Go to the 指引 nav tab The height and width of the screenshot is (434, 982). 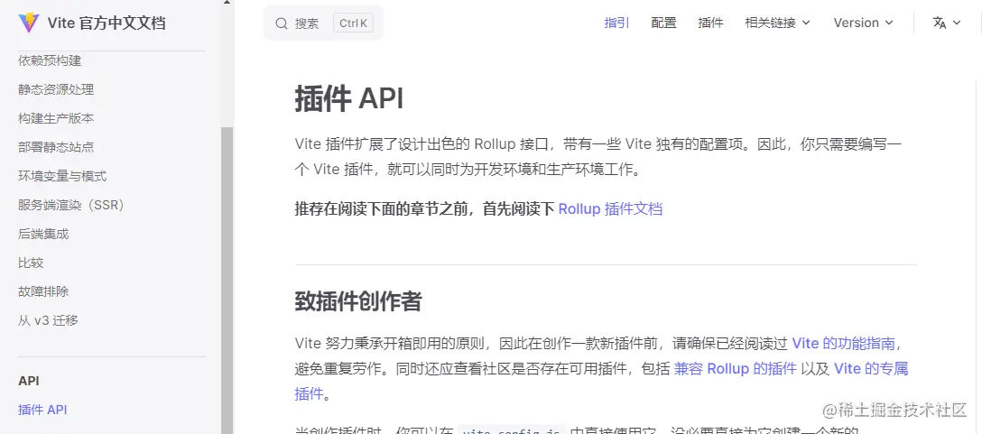(616, 23)
